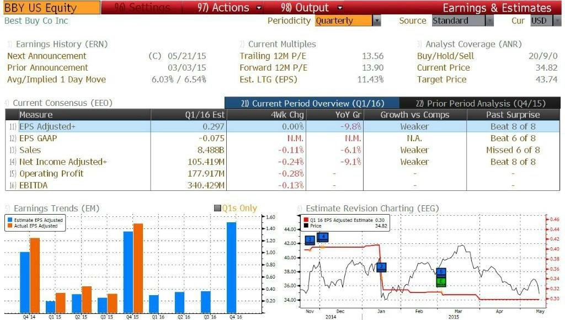Switch to Current Period Overview (Q1/16) tab
Viewport: 565px width, 320px height.
click(312, 103)
